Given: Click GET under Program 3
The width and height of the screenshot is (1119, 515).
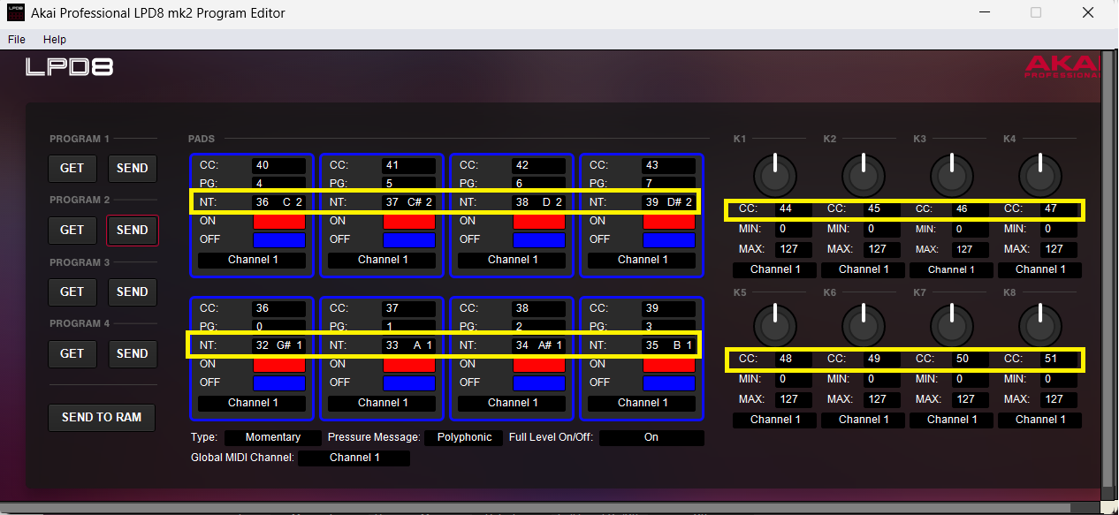Looking at the screenshot, I should point(72,292).
